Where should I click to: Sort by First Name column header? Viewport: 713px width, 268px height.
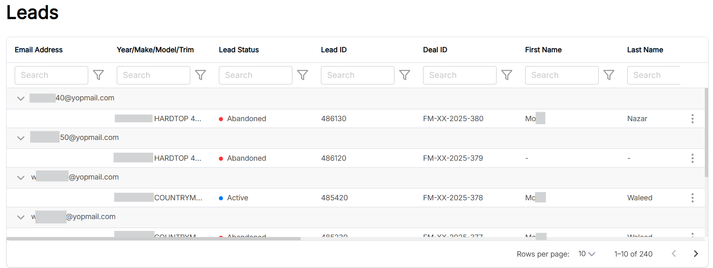(x=543, y=50)
